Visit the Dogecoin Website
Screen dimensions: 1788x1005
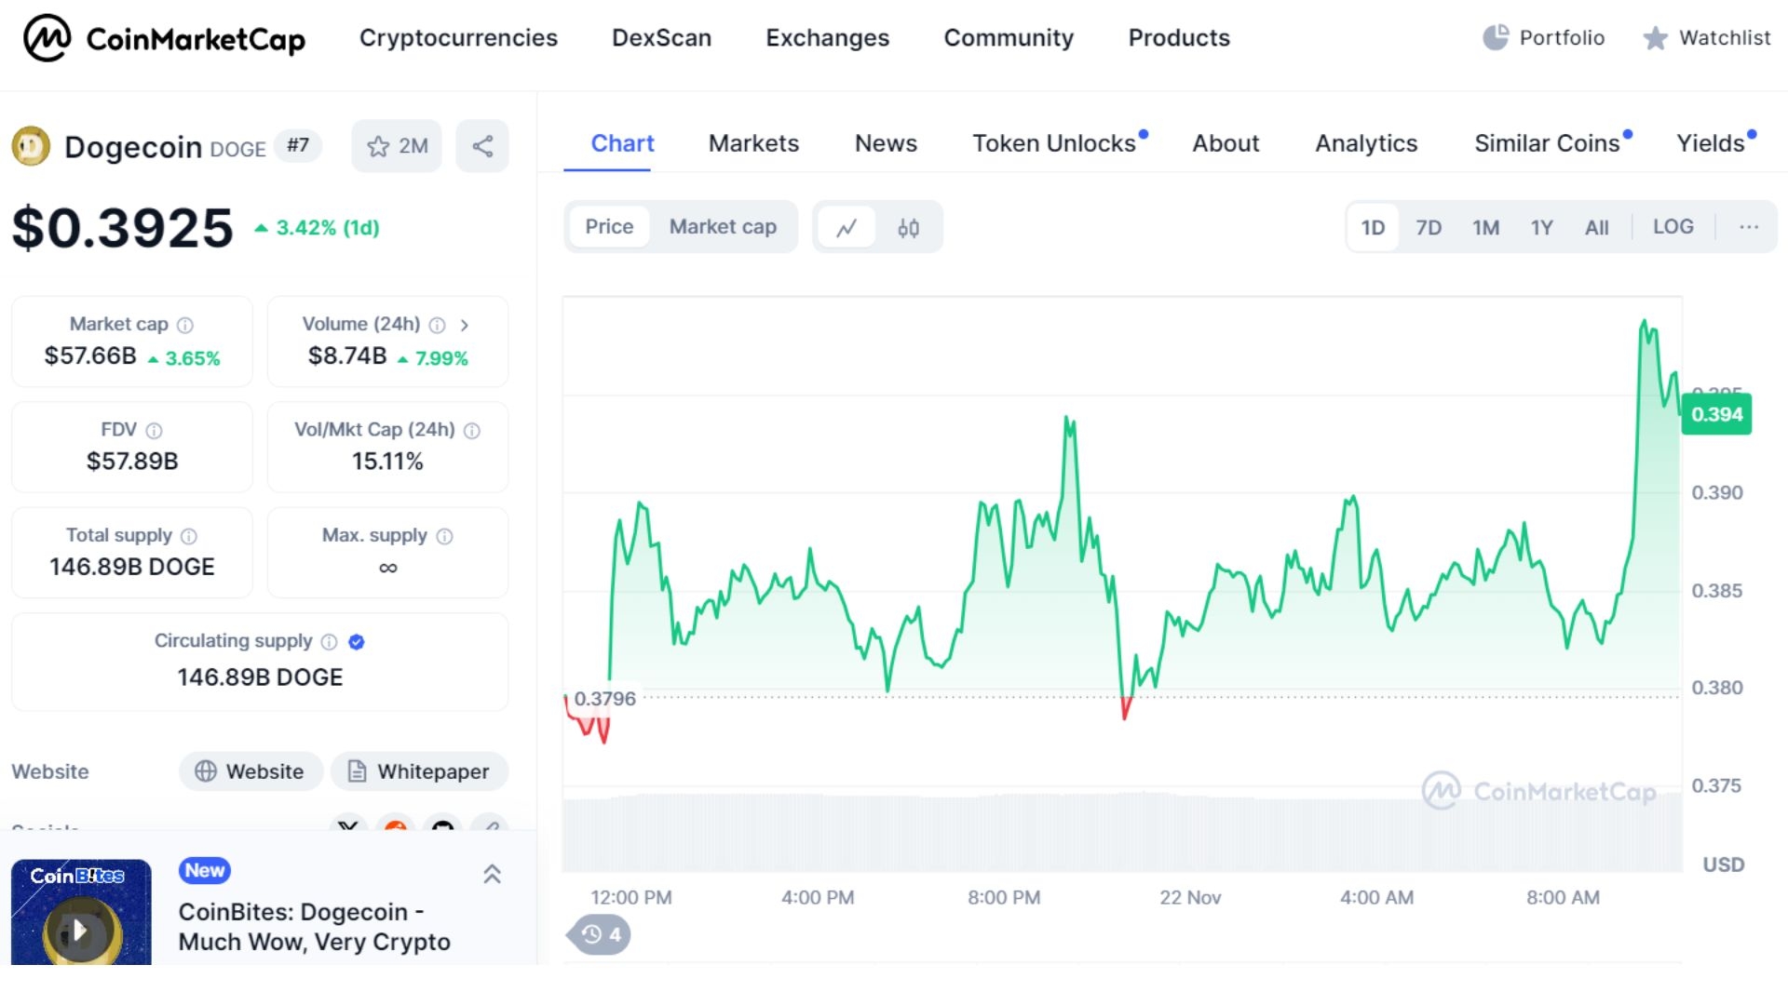point(250,771)
